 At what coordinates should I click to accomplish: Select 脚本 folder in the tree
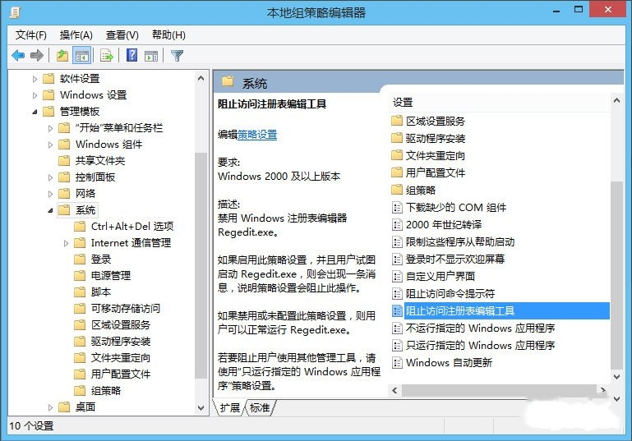pyautogui.click(x=101, y=292)
